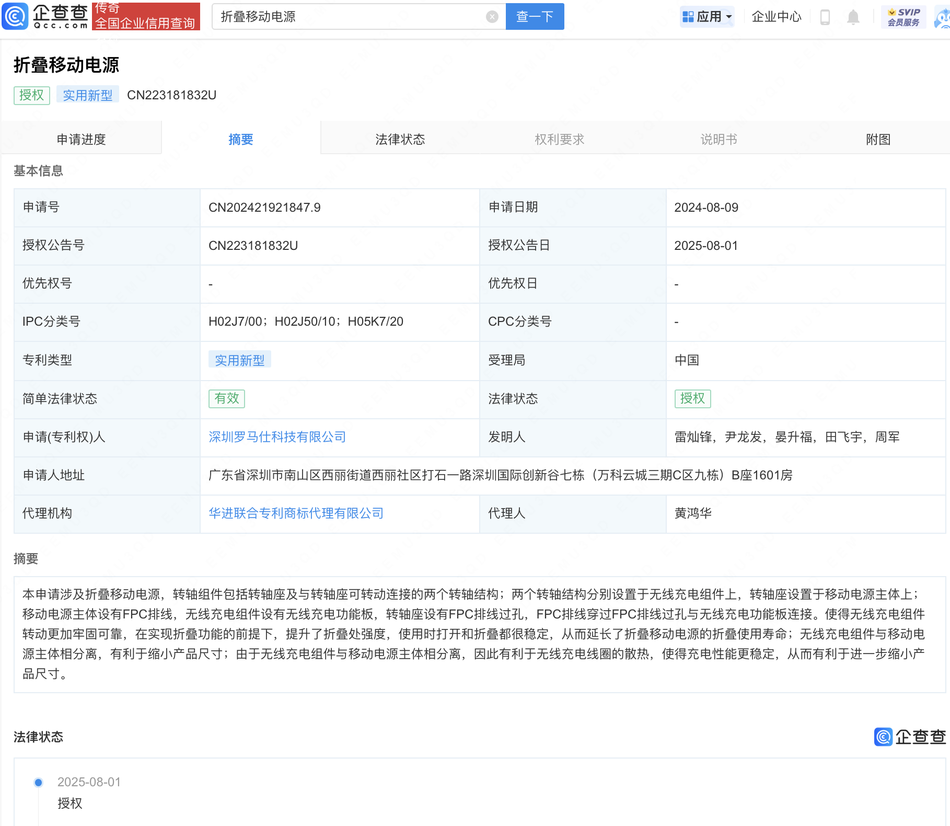This screenshot has height=826, width=950.
Task: Open 企业中心 link
Action: pos(776,17)
